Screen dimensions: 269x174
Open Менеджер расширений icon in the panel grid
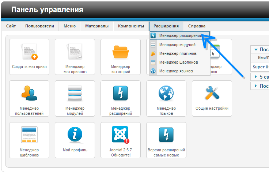pos(121,94)
